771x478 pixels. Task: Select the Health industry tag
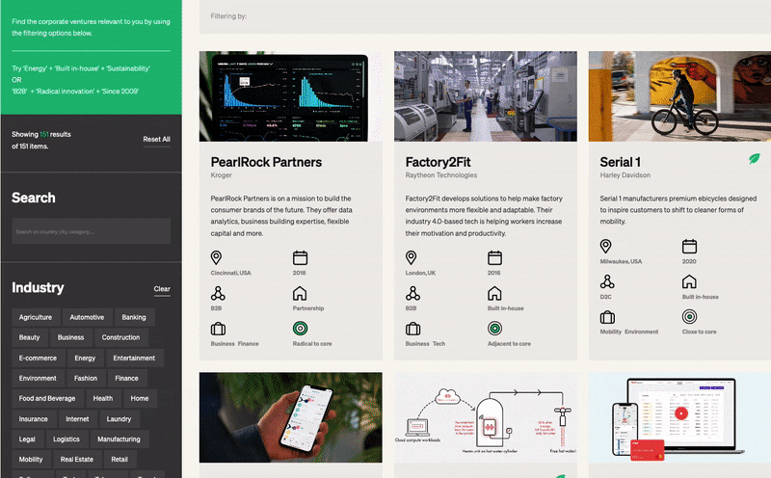coord(103,398)
